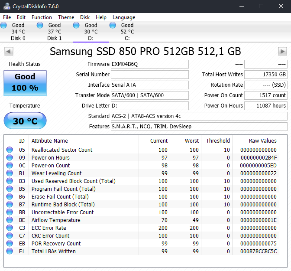
Task: Click the empty Serial Number field
Action: [150, 75]
